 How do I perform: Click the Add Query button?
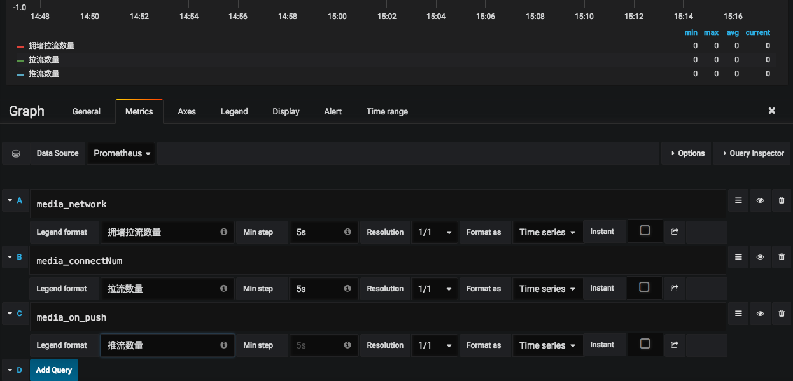point(54,370)
